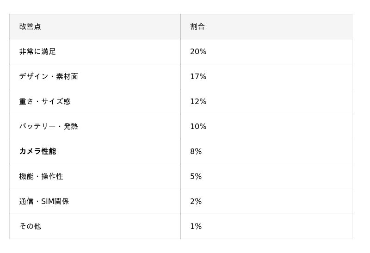
Task: Click the 20% value cell
Action: (198, 52)
